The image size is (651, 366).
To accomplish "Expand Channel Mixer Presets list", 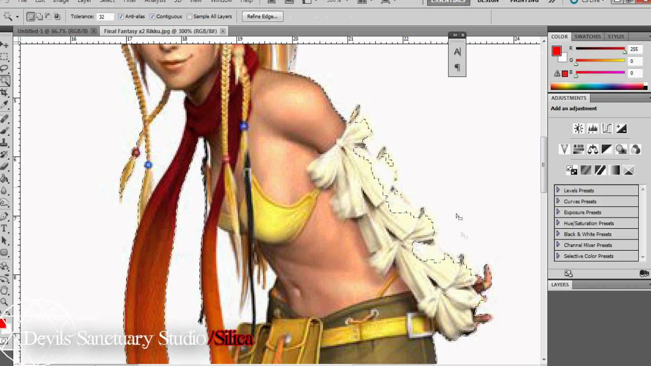I will pyautogui.click(x=558, y=245).
